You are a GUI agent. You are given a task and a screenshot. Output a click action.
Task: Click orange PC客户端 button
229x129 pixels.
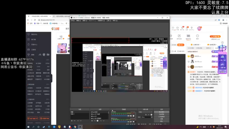[215, 36]
